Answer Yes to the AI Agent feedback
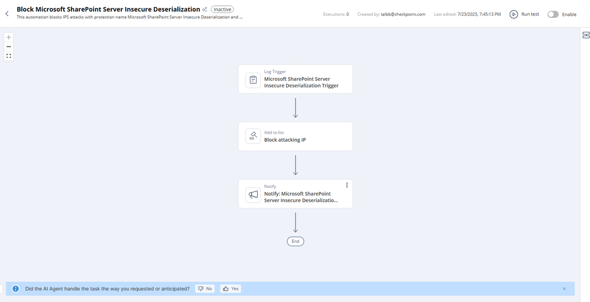 (231, 289)
